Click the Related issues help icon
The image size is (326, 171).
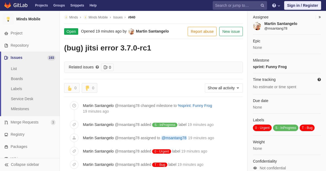pos(97,67)
